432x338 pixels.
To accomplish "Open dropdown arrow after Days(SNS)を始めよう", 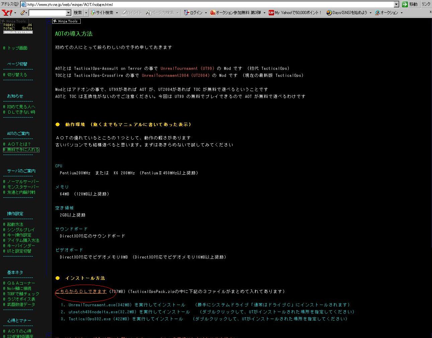I will coord(370,13).
